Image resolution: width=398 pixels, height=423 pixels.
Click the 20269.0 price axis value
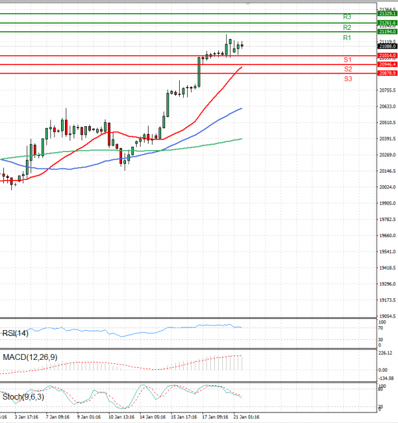(387, 155)
